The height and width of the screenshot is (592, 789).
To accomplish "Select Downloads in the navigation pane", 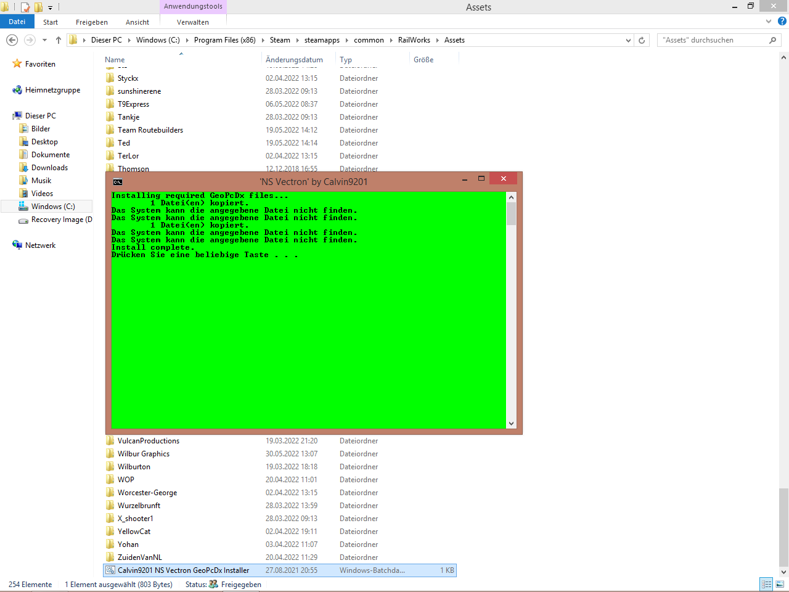I will pyautogui.click(x=49, y=168).
